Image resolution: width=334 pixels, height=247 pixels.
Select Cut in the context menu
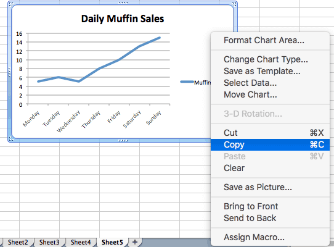[270, 133]
